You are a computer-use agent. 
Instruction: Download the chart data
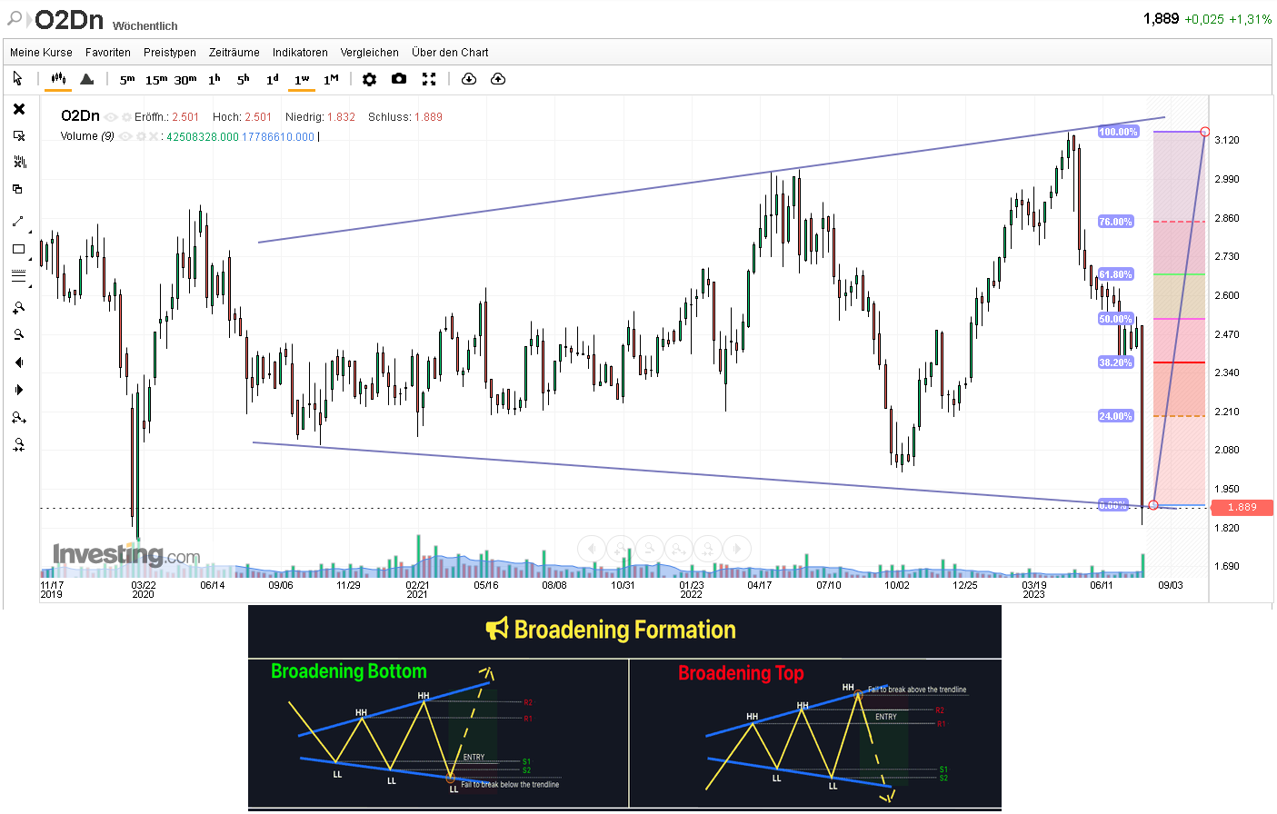(x=467, y=79)
